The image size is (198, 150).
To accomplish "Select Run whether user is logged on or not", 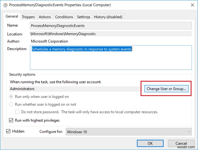I will (x=11, y=104).
